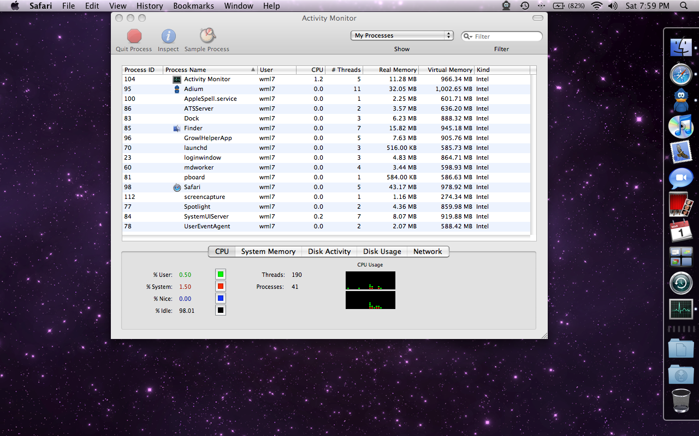
Task: Click the Finder icon in the process list
Action: point(177,128)
